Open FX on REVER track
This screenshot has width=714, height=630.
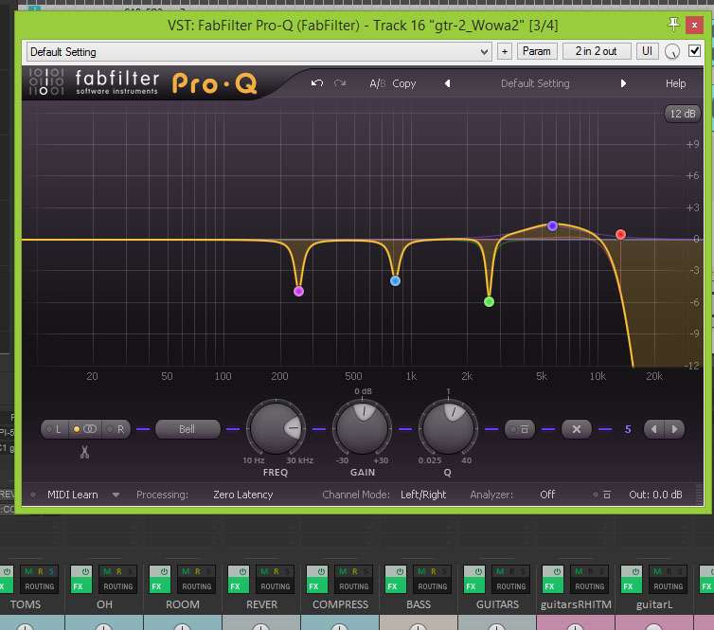(238, 586)
